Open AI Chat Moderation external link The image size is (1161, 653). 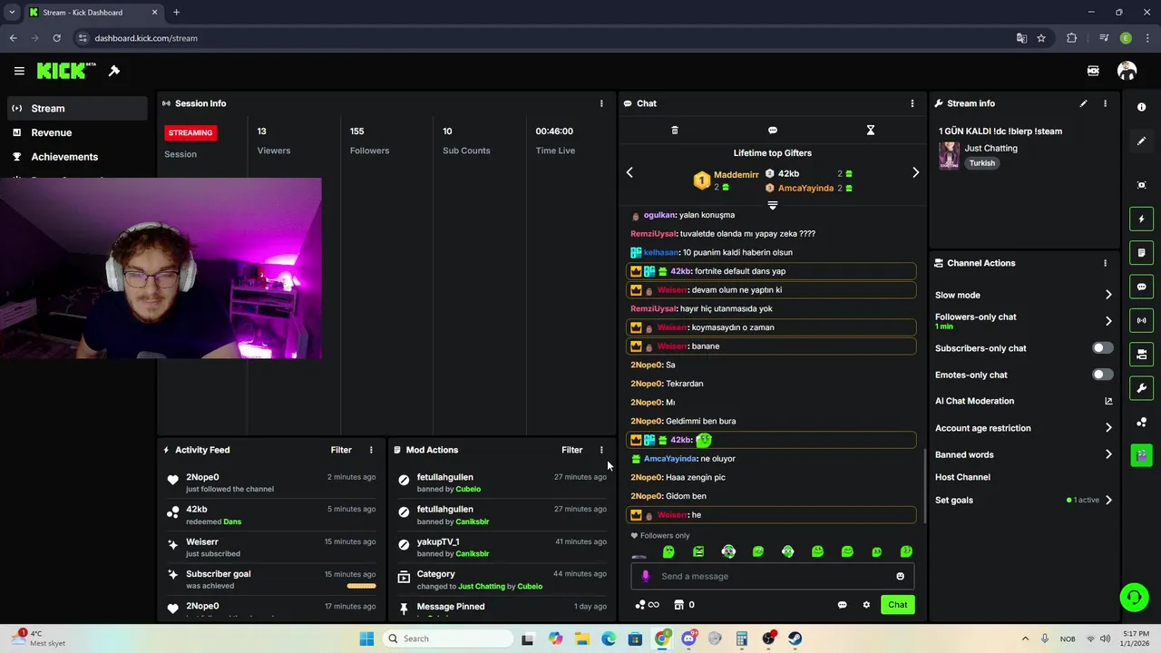coord(1108,401)
